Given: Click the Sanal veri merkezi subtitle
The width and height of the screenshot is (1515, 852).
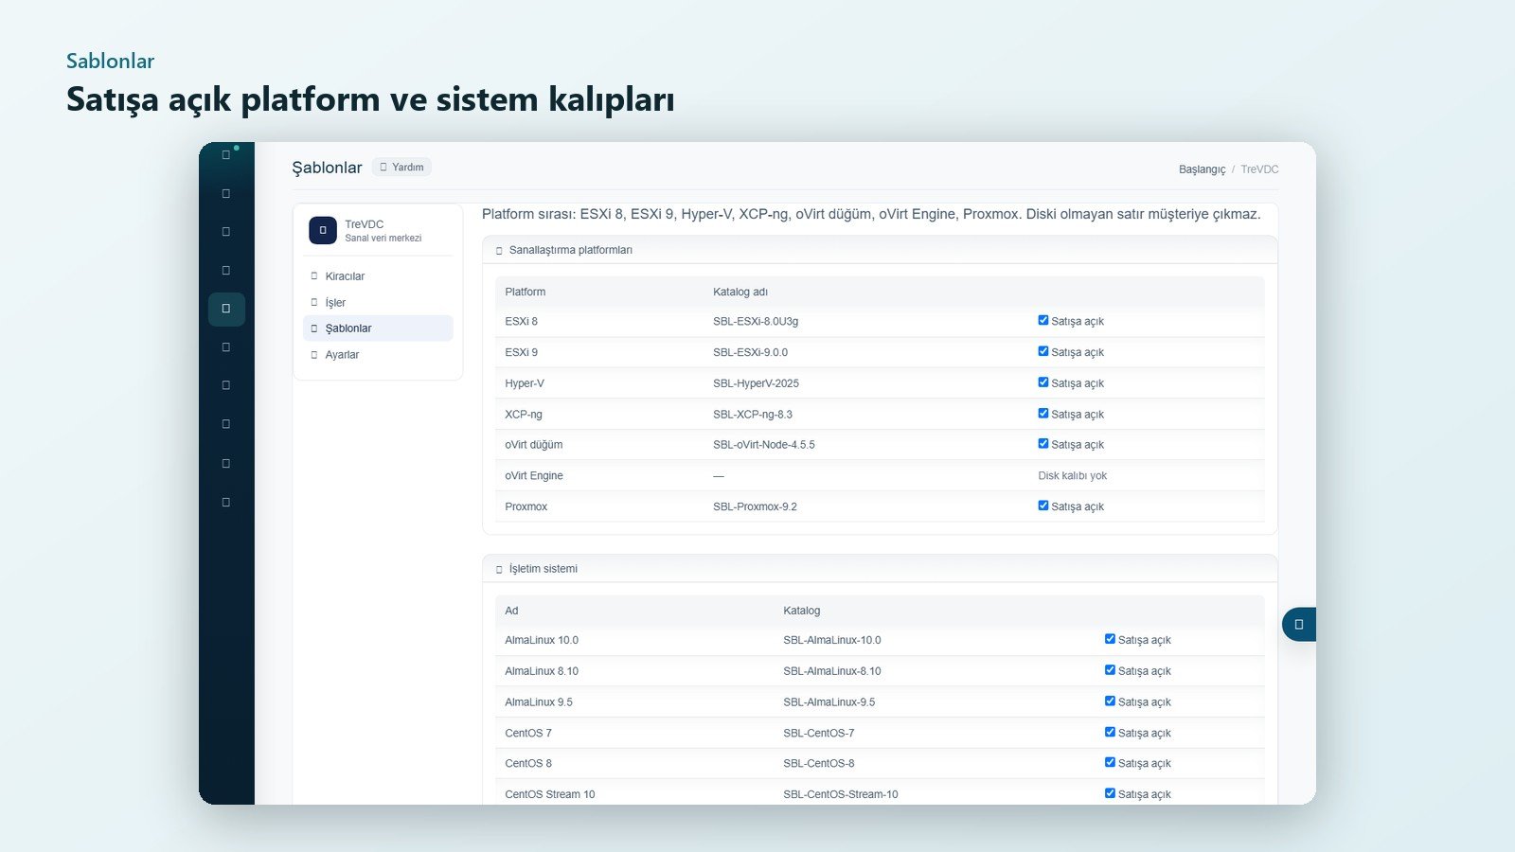Looking at the screenshot, I should tap(383, 239).
